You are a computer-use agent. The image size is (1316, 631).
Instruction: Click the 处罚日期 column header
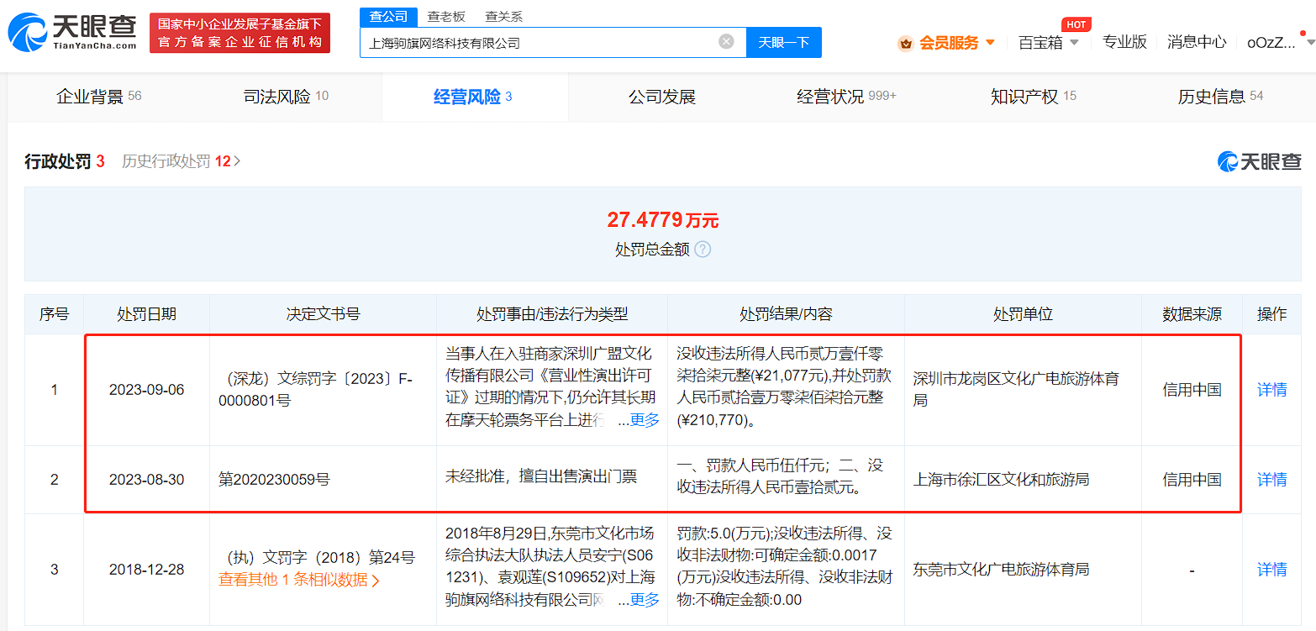coord(147,314)
